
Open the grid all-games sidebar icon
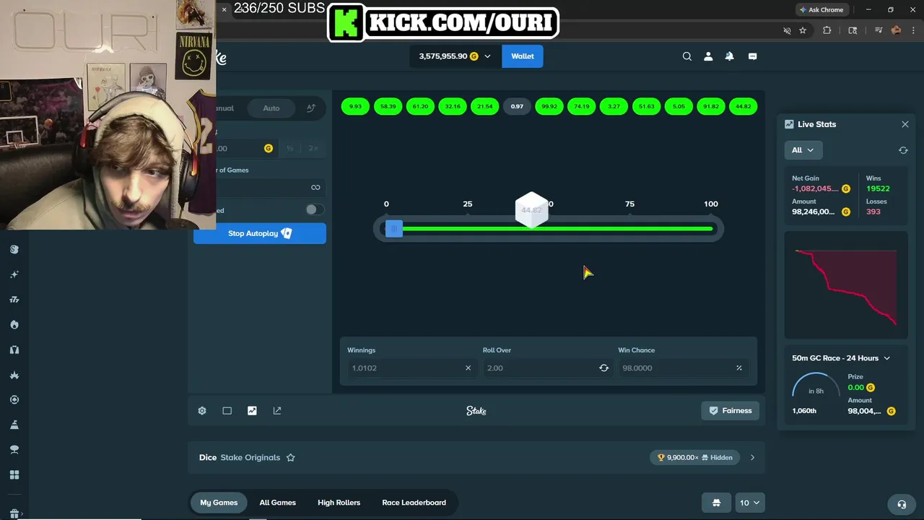pyautogui.click(x=14, y=474)
